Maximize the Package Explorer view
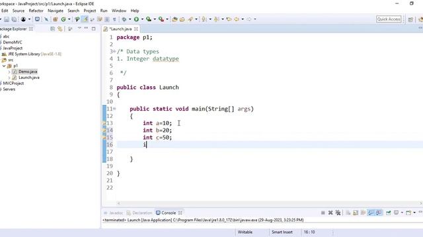The image size is (423, 237). point(94,28)
